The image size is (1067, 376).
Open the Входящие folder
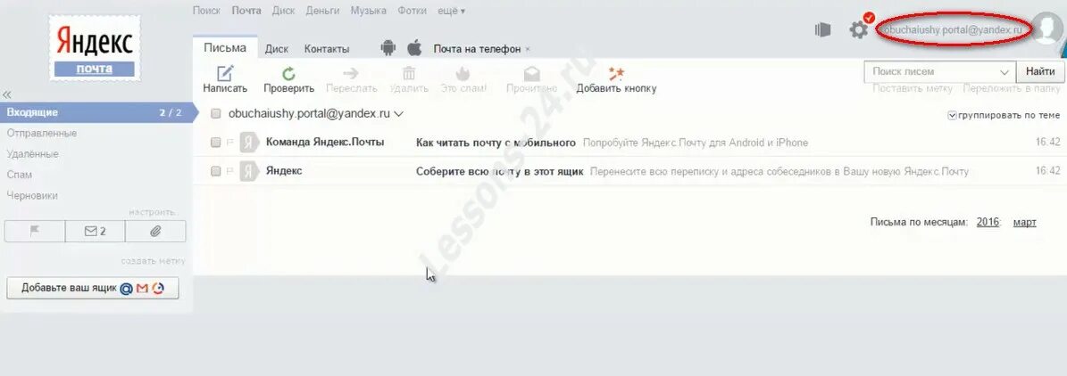pos(96,112)
